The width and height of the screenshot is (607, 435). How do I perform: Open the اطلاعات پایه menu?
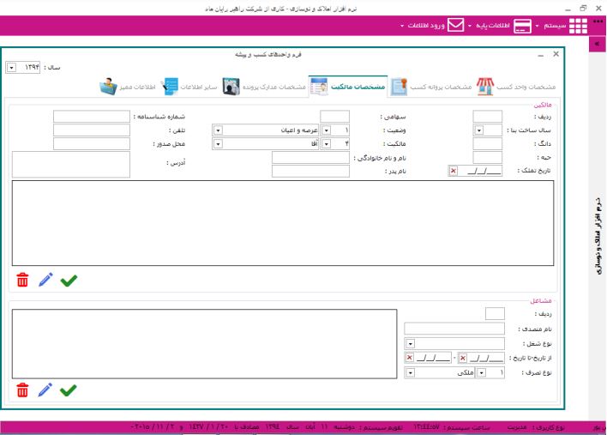[x=499, y=26]
